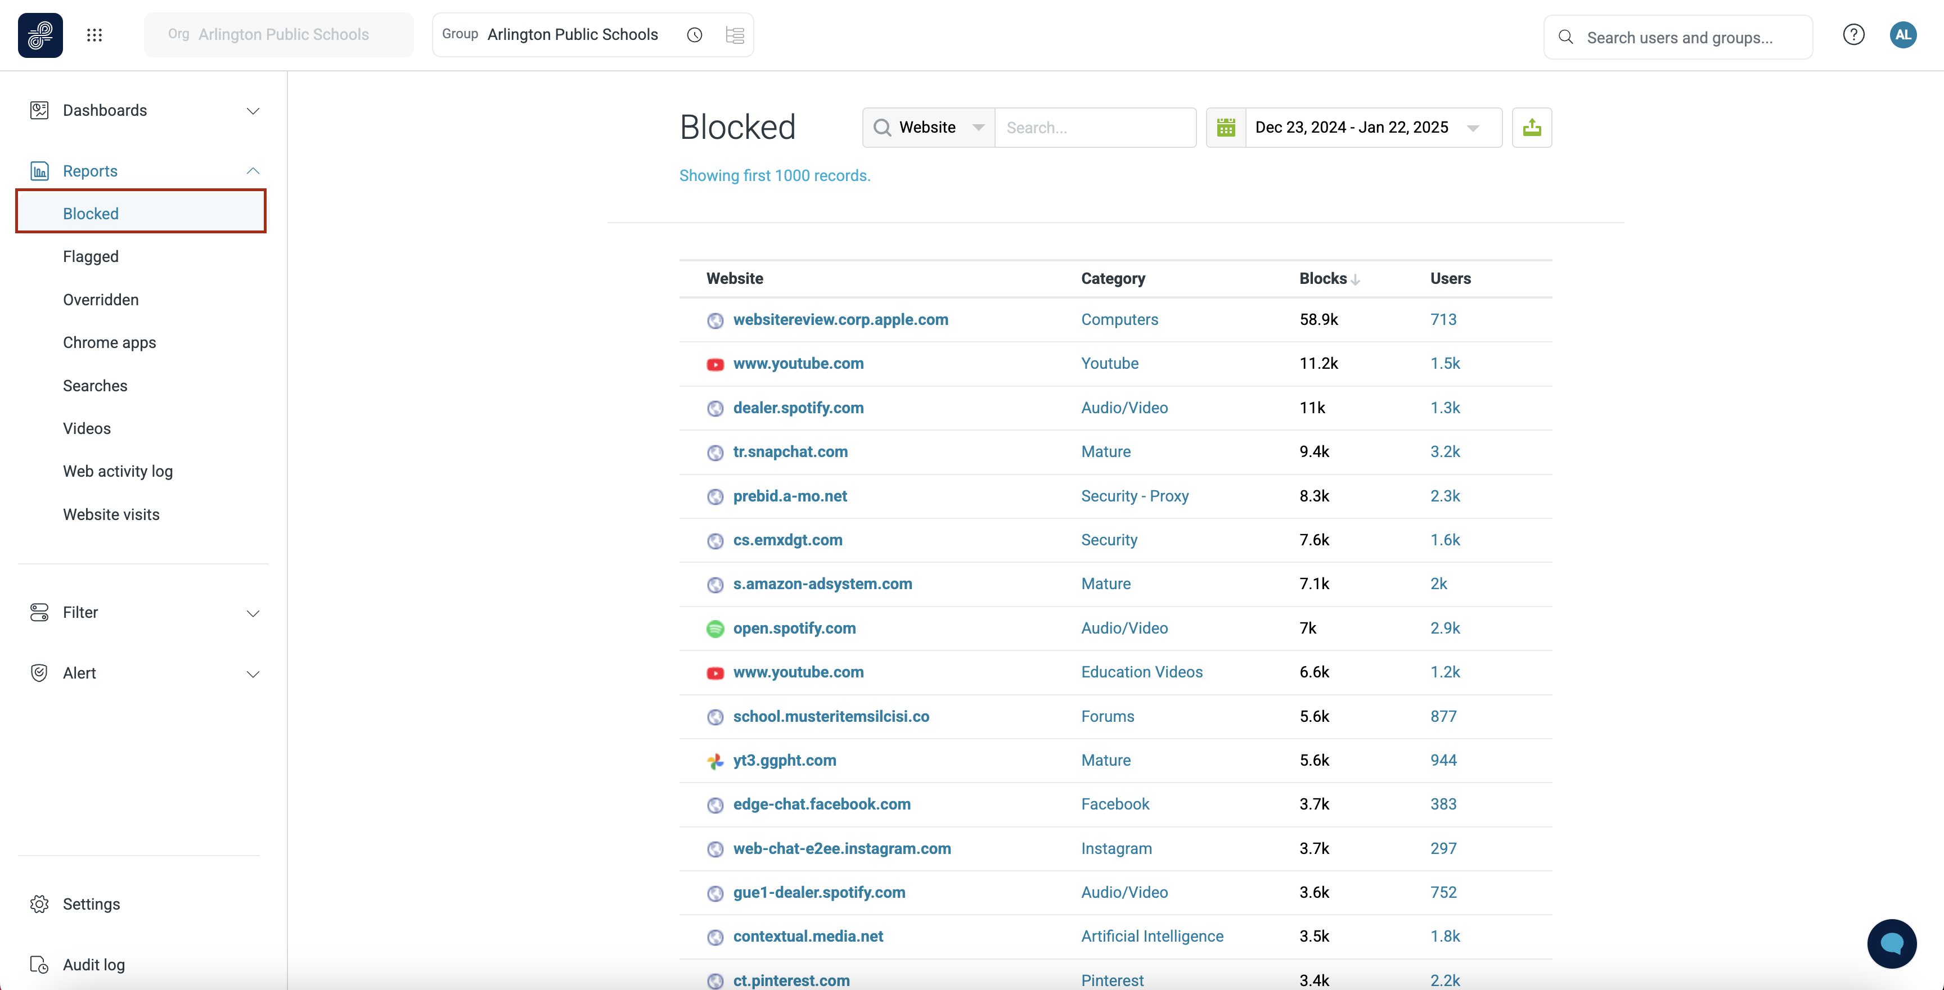Screen dimensions: 1944x990
Task: Click the Dashboards sidebar icon
Action: (39, 110)
